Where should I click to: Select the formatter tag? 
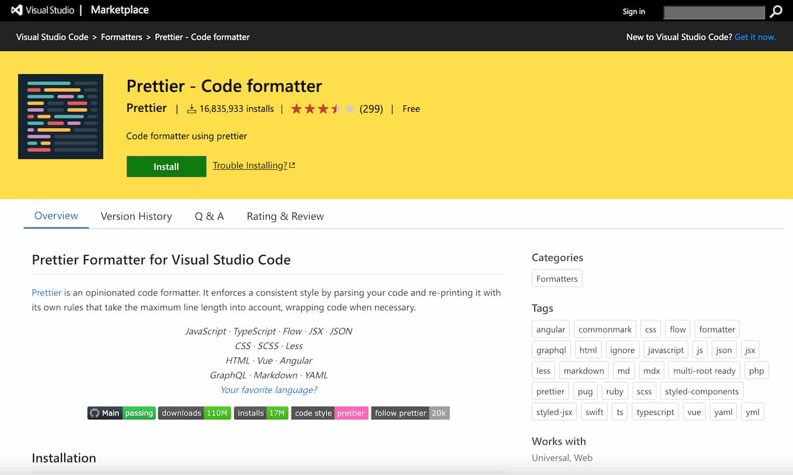pyautogui.click(x=717, y=329)
